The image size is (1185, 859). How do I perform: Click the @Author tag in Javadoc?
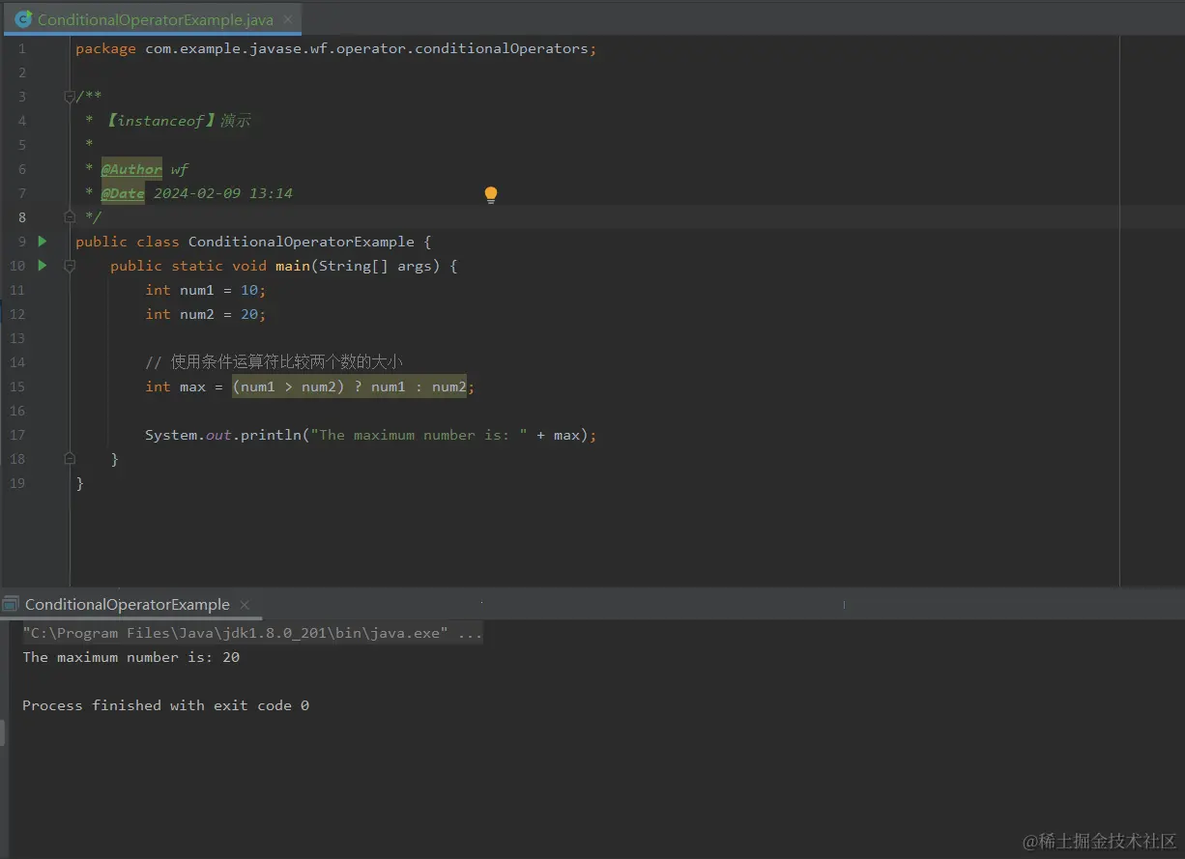tap(131, 169)
